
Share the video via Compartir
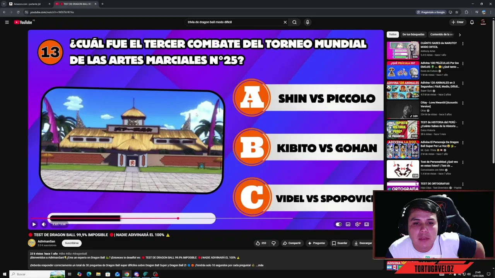point(292,243)
